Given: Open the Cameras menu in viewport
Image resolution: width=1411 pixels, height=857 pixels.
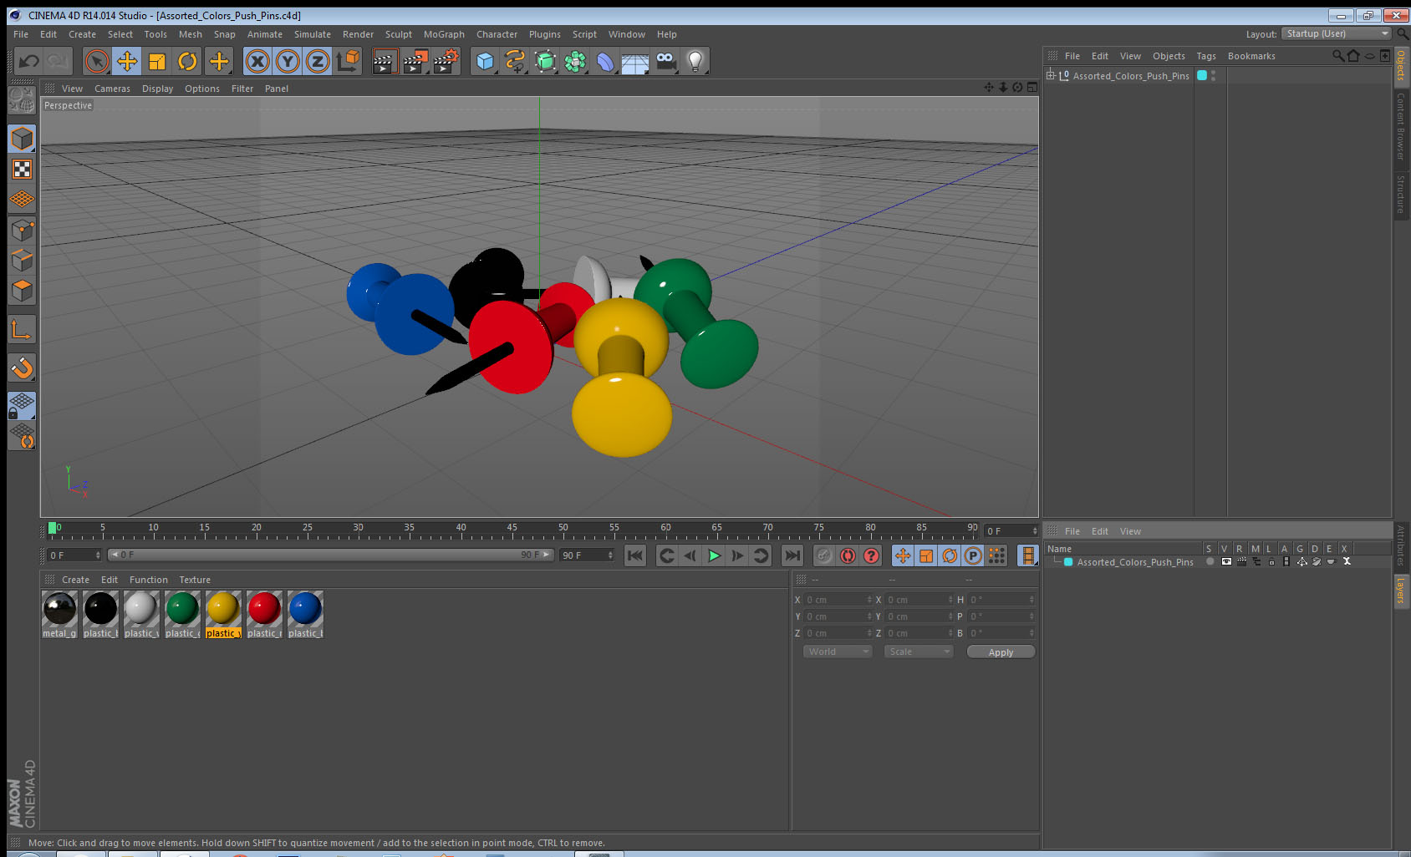Looking at the screenshot, I should tap(112, 89).
